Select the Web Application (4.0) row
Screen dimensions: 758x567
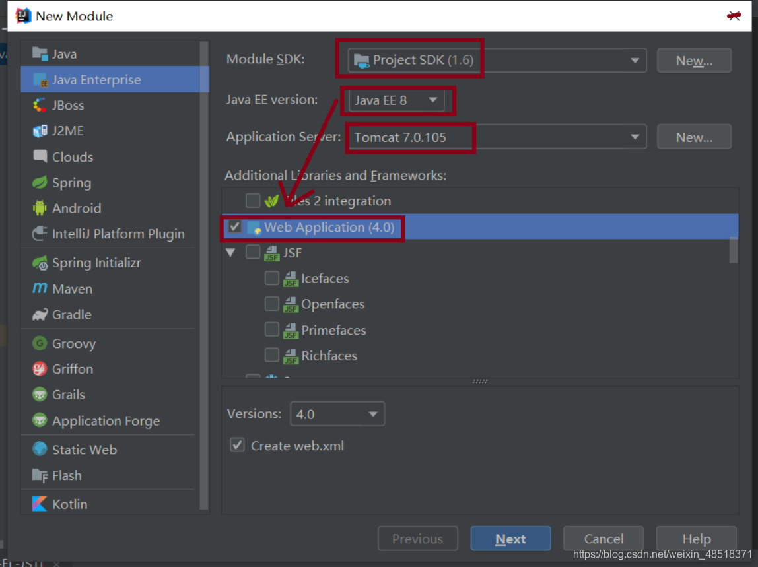pos(480,226)
